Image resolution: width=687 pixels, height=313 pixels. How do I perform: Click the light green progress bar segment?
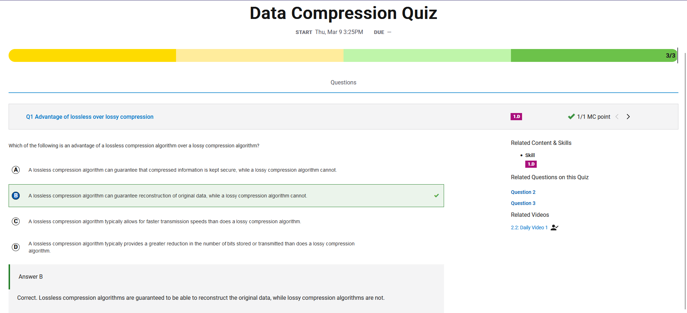click(427, 55)
